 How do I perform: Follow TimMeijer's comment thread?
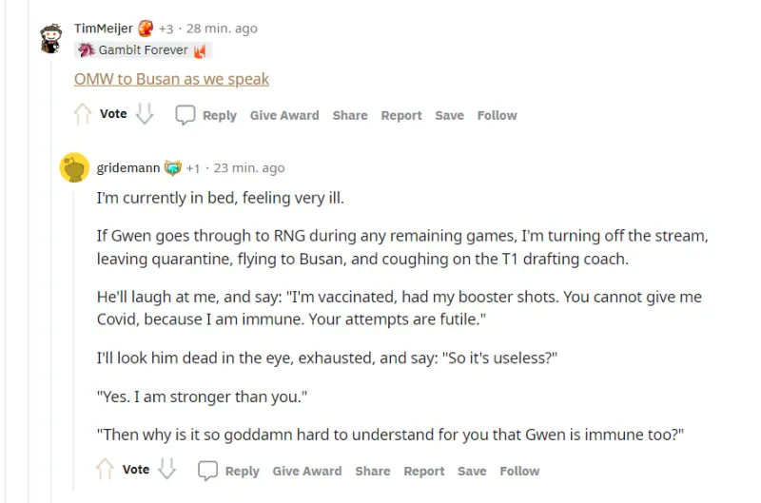pyautogui.click(x=497, y=115)
